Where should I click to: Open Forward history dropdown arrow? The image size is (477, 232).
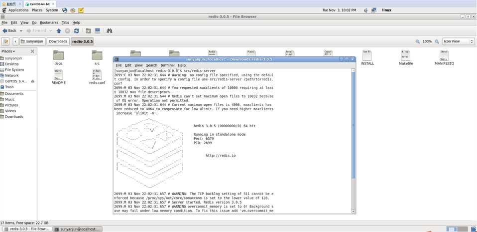(50, 31)
